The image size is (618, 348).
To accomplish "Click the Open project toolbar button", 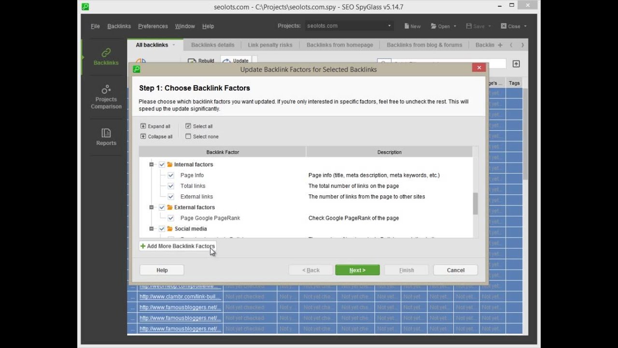I will point(440,26).
